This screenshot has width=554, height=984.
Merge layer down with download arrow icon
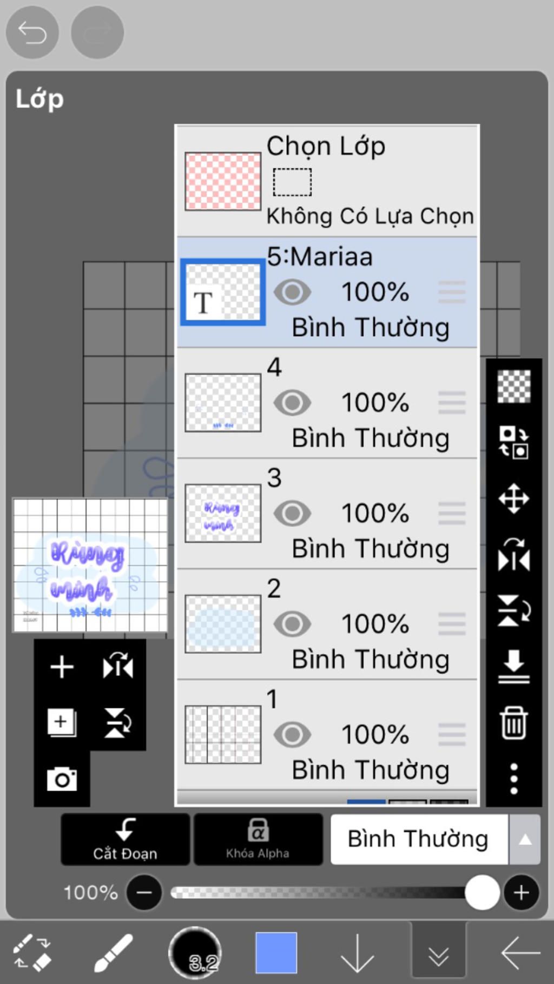[513, 667]
